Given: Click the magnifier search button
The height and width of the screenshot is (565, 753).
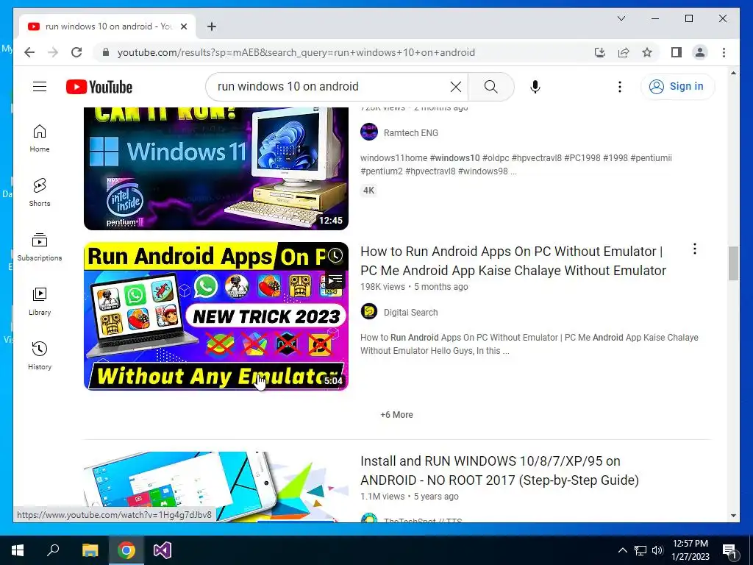Looking at the screenshot, I should coord(490,87).
